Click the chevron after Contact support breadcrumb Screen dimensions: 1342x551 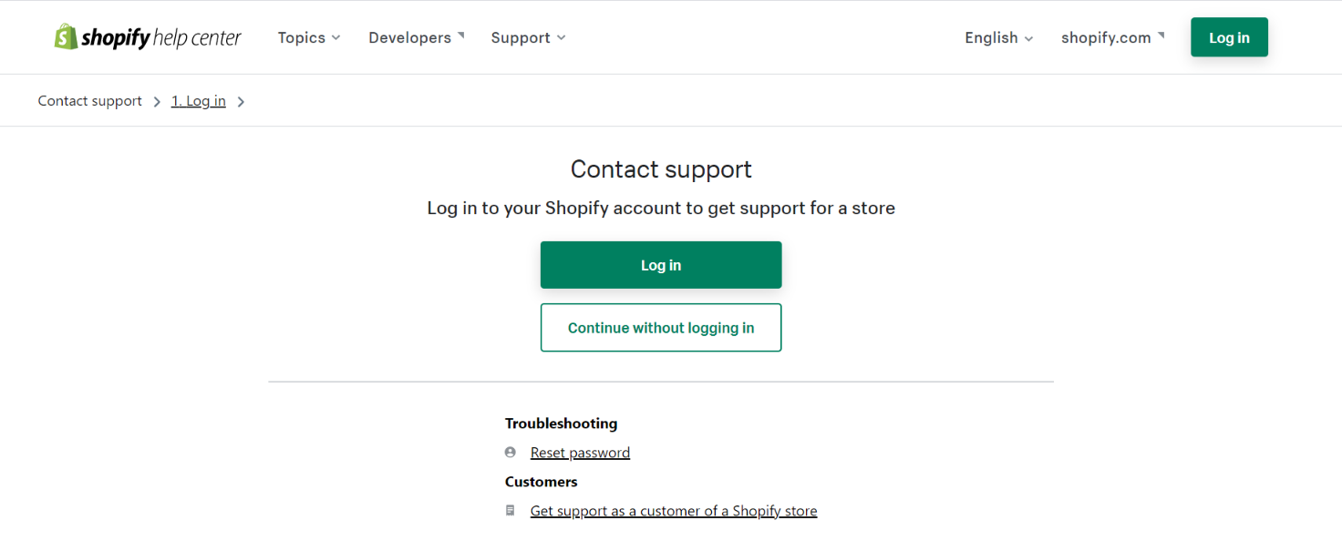tap(157, 102)
